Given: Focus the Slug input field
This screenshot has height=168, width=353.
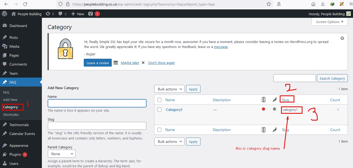Looking at the screenshot, I should point(97,126).
